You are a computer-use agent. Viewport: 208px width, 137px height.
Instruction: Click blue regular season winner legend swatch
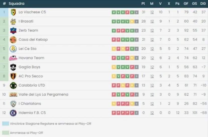pos(6,124)
